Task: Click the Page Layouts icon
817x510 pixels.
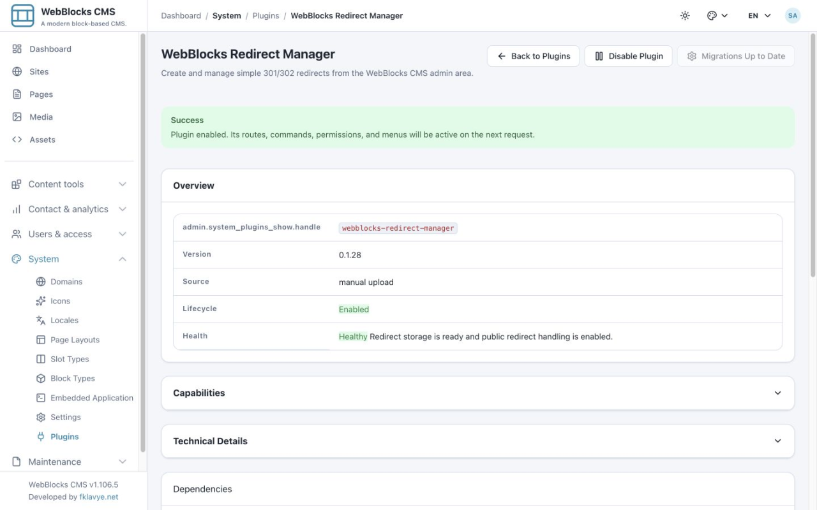Action: click(41, 340)
